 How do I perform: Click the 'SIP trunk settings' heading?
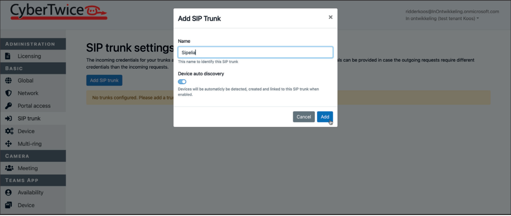click(130, 48)
